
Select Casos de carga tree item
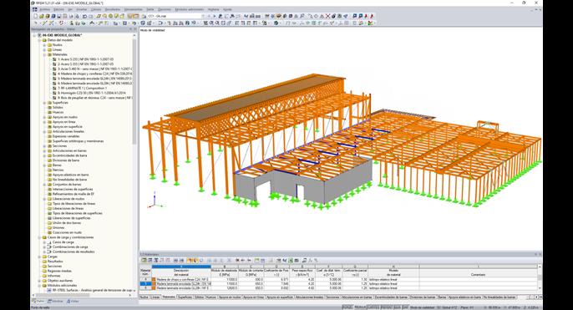[x=63, y=242]
